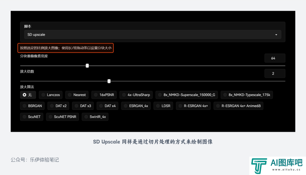Select the 8x_NMKD-Typescale_175k upscaler
This screenshot has width=306, height=175.
click(247, 95)
